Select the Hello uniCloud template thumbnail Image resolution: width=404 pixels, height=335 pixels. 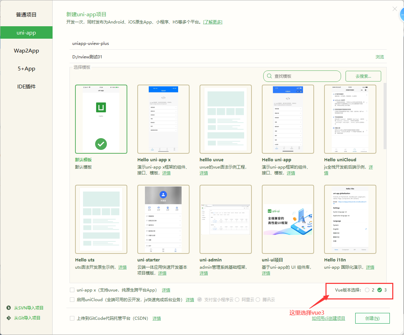[x=350, y=119]
